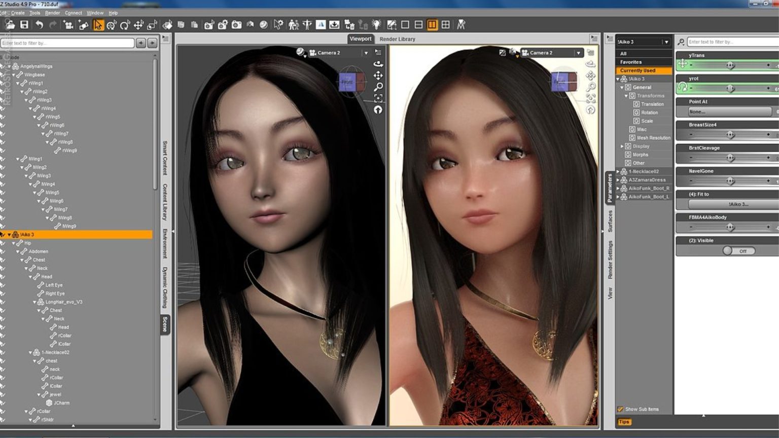Click the Tips button
Image resolution: width=779 pixels, height=438 pixels.
[x=624, y=422]
